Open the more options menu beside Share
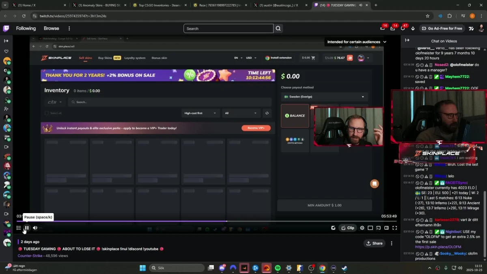This screenshot has width=487, height=274. [x=392, y=243]
